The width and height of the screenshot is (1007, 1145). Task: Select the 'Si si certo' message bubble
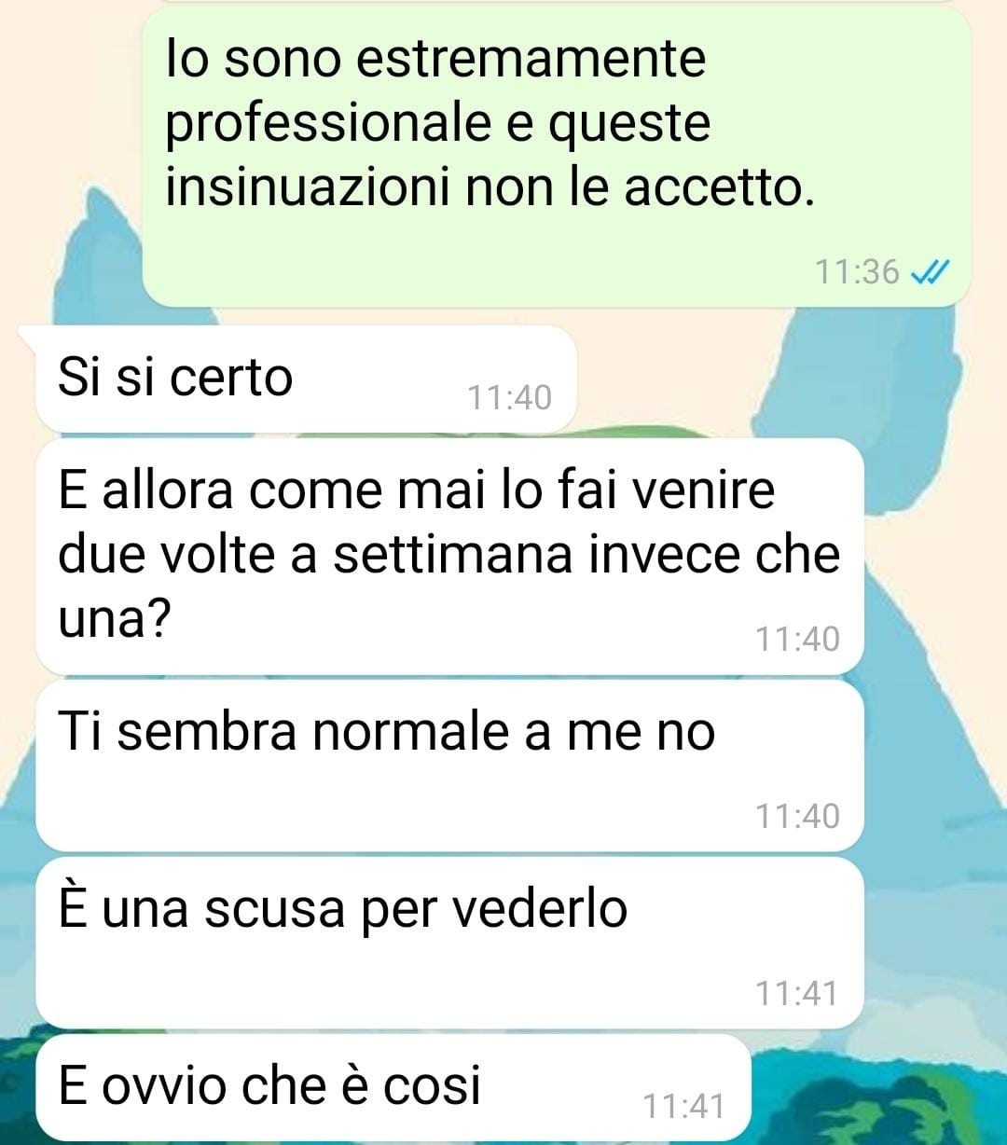pos(307,379)
